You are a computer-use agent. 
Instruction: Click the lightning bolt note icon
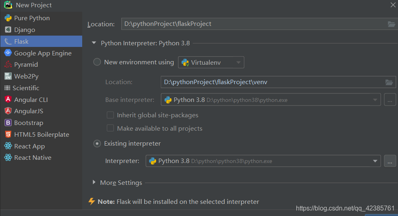click(x=92, y=201)
